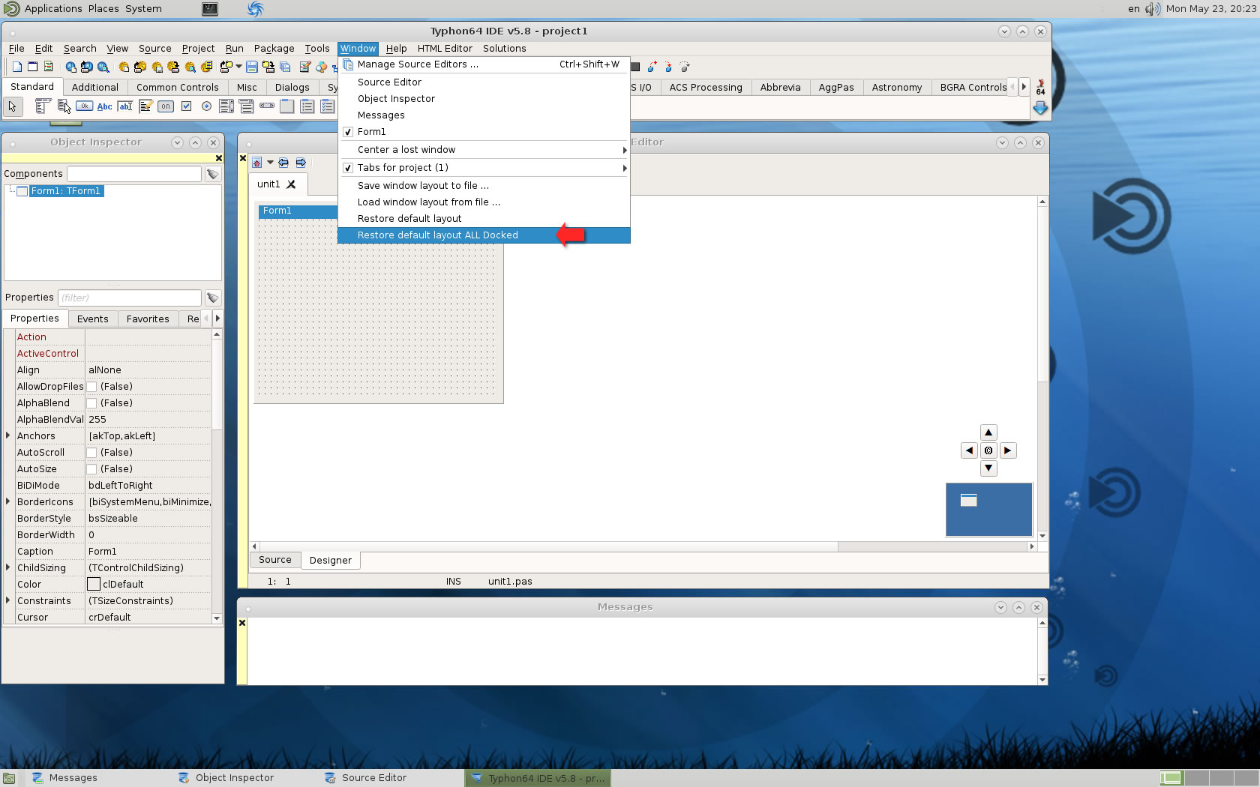This screenshot has height=787, width=1260.
Task: Toggle the AutoScroll checkbox
Action: tap(91, 453)
